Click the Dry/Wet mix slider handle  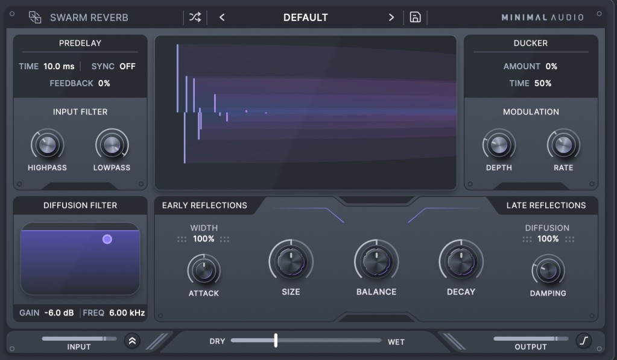tap(276, 341)
